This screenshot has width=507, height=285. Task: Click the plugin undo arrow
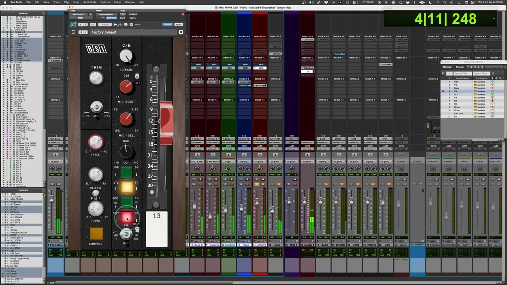pyautogui.click(x=115, y=25)
